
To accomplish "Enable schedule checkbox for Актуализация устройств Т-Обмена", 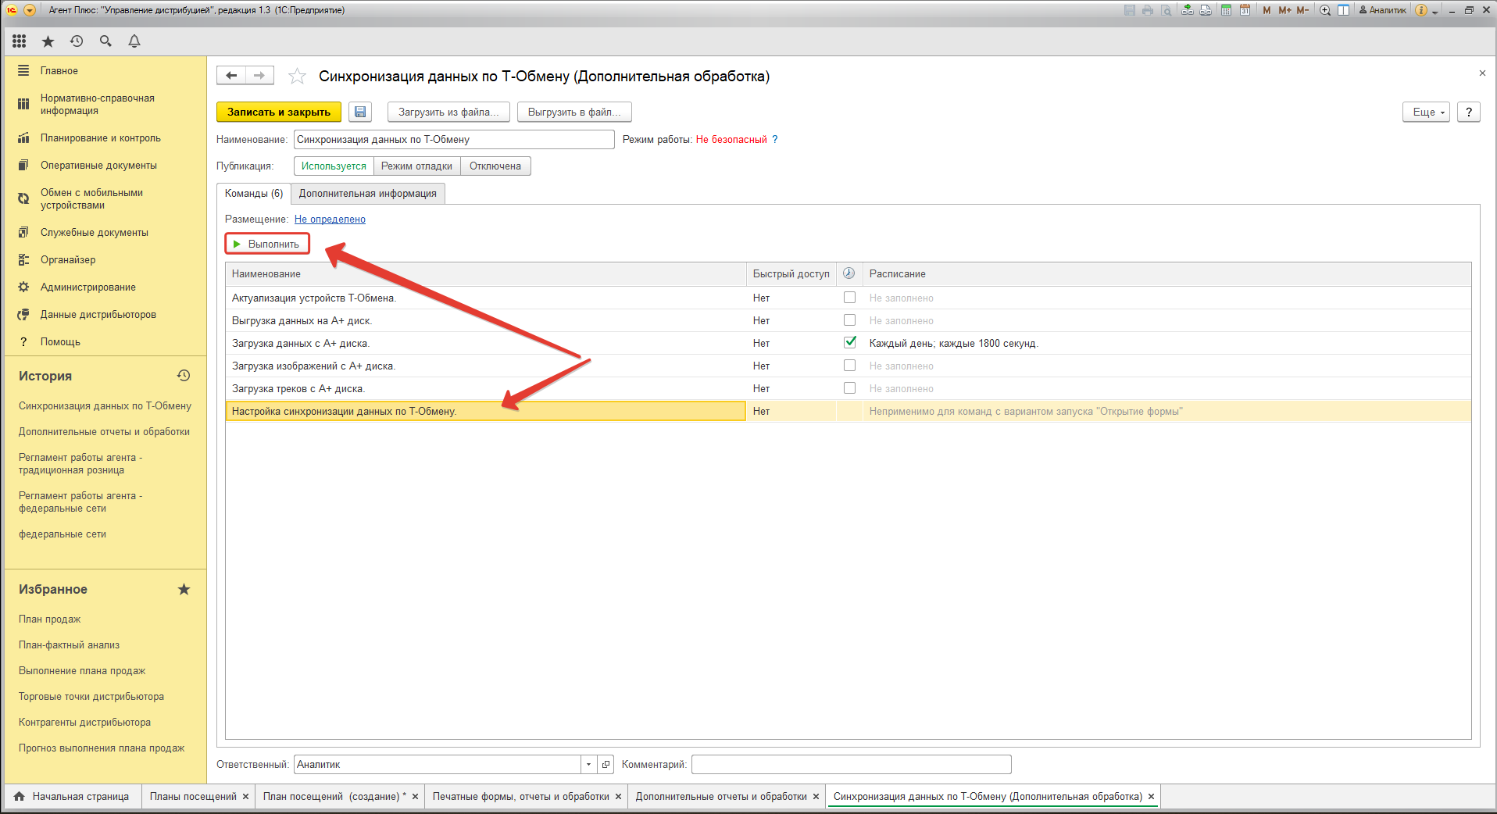I will point(849,298).
